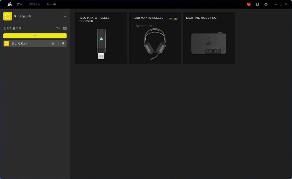Open iCUE settings gear
This screenshot has width=292, height=179.
(266, 4)
